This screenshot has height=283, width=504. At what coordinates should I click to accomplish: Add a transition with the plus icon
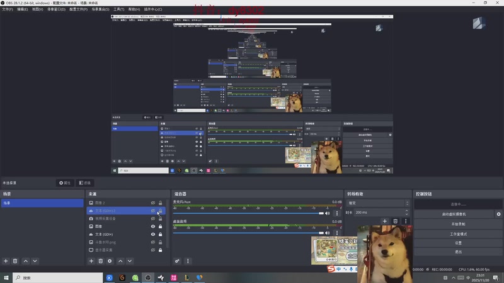pyautogui.click(x=385, y=221)
